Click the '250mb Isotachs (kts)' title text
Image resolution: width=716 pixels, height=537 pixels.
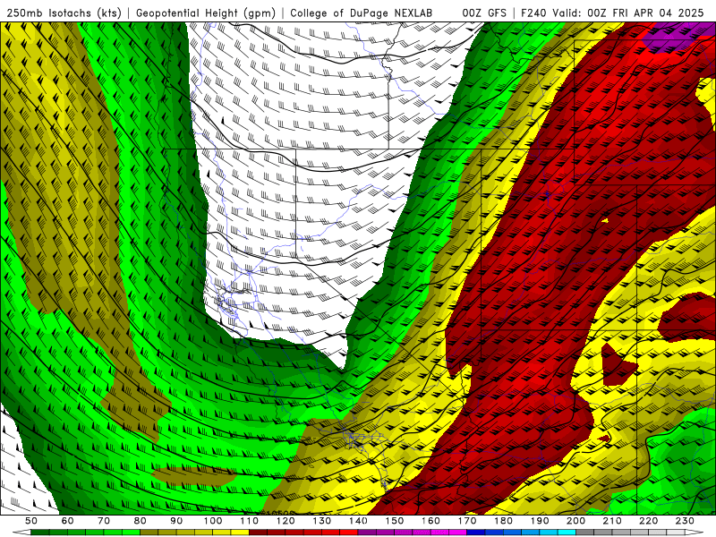(64, 13)
